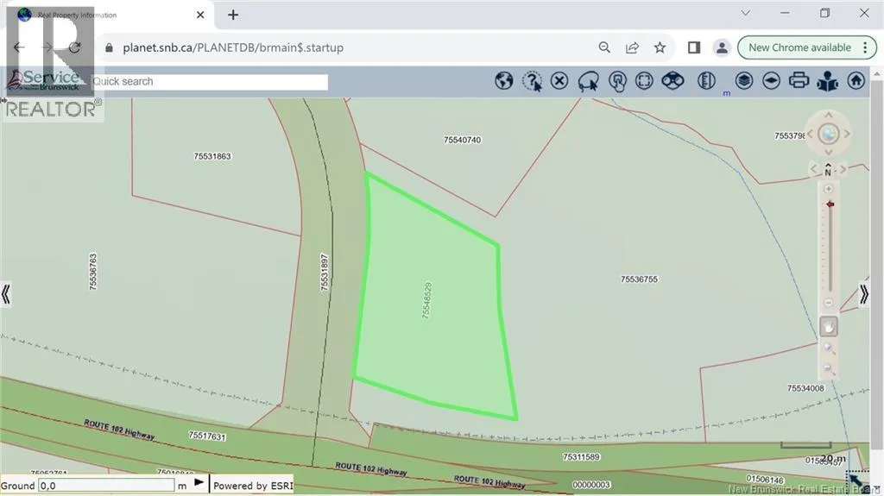The height and width of the screenshot is (496, 884).
Task: Expand the left side panel arrow
Action: [7, 294]
